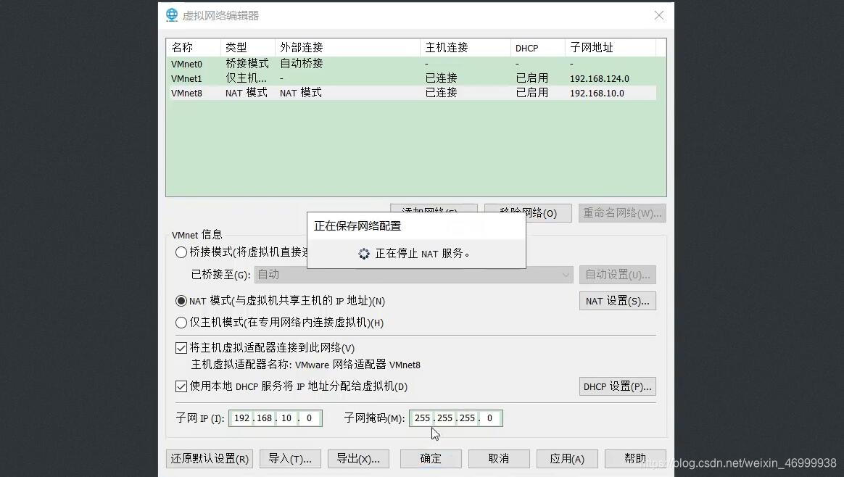Click 正在保存网络配置 dialog title

click(357, 226)
